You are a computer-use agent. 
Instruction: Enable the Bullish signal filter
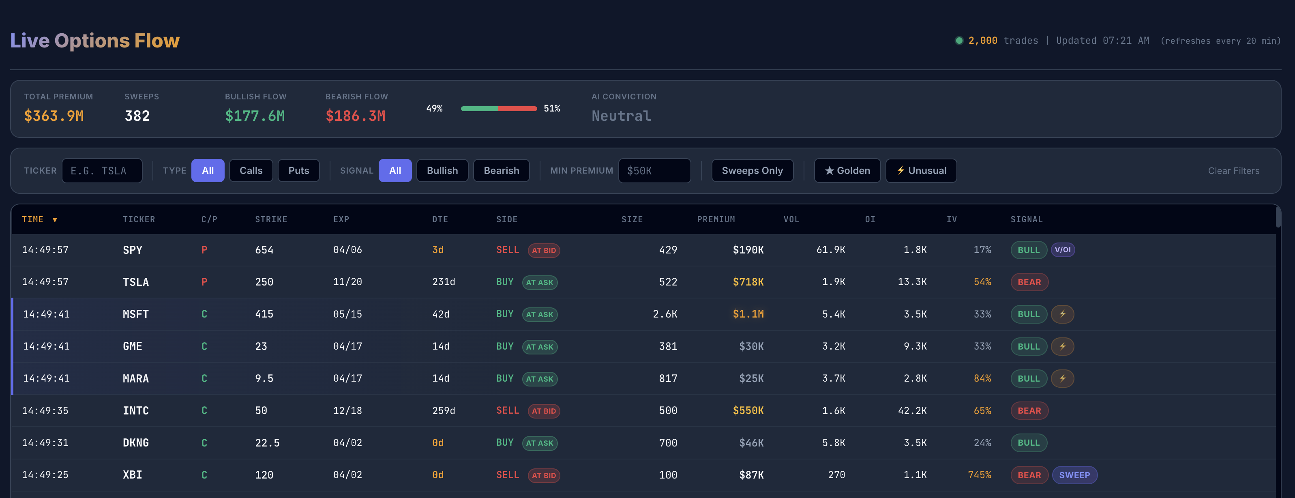[442, 170]
